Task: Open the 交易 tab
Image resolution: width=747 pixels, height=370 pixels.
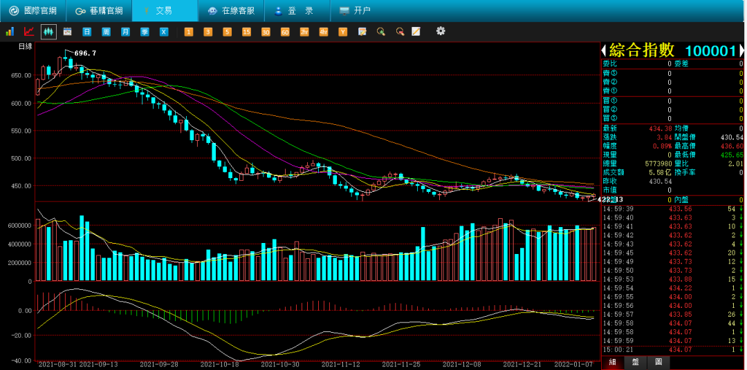Action: click(x=165, y=10)
